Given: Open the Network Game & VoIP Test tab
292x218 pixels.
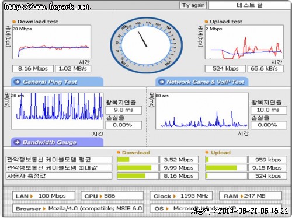Looking at the screenshot, I should [x=202, y=82].
